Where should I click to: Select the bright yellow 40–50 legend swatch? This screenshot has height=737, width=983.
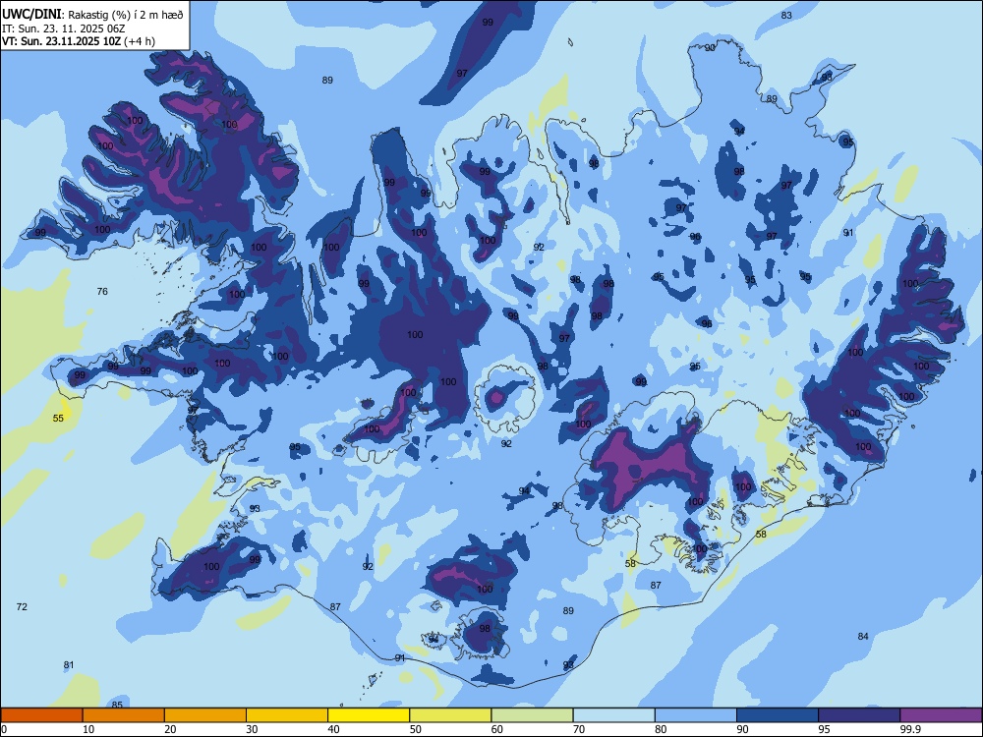point(369,715)
